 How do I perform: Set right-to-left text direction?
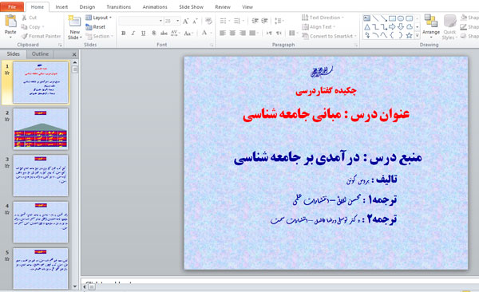(x=279, y=33)
